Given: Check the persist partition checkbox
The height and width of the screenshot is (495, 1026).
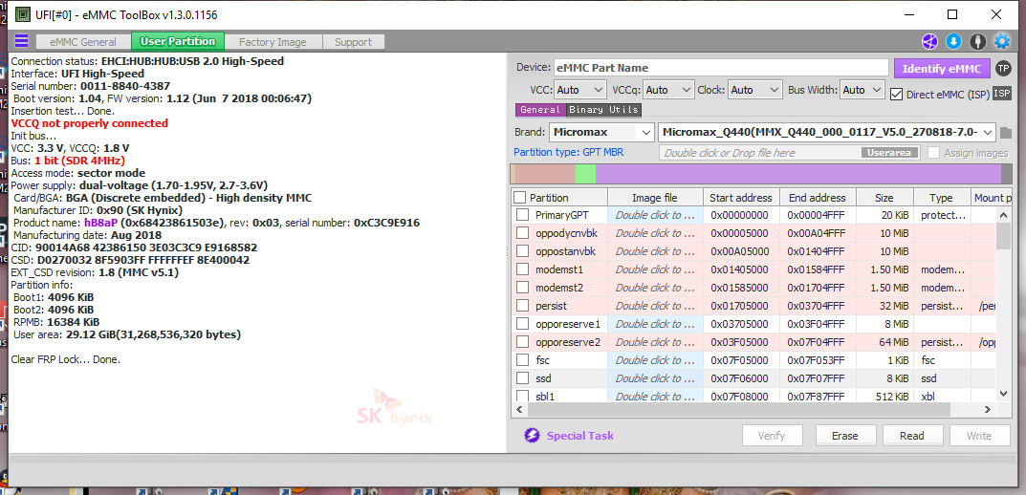Looking at the screenshot, I should coord(522,306).
